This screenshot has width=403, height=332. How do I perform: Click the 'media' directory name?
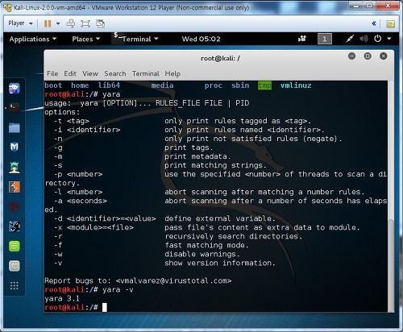pyautogui.click(x=162, y=85)
